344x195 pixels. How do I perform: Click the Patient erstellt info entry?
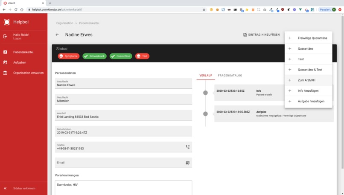click(264, 95)
